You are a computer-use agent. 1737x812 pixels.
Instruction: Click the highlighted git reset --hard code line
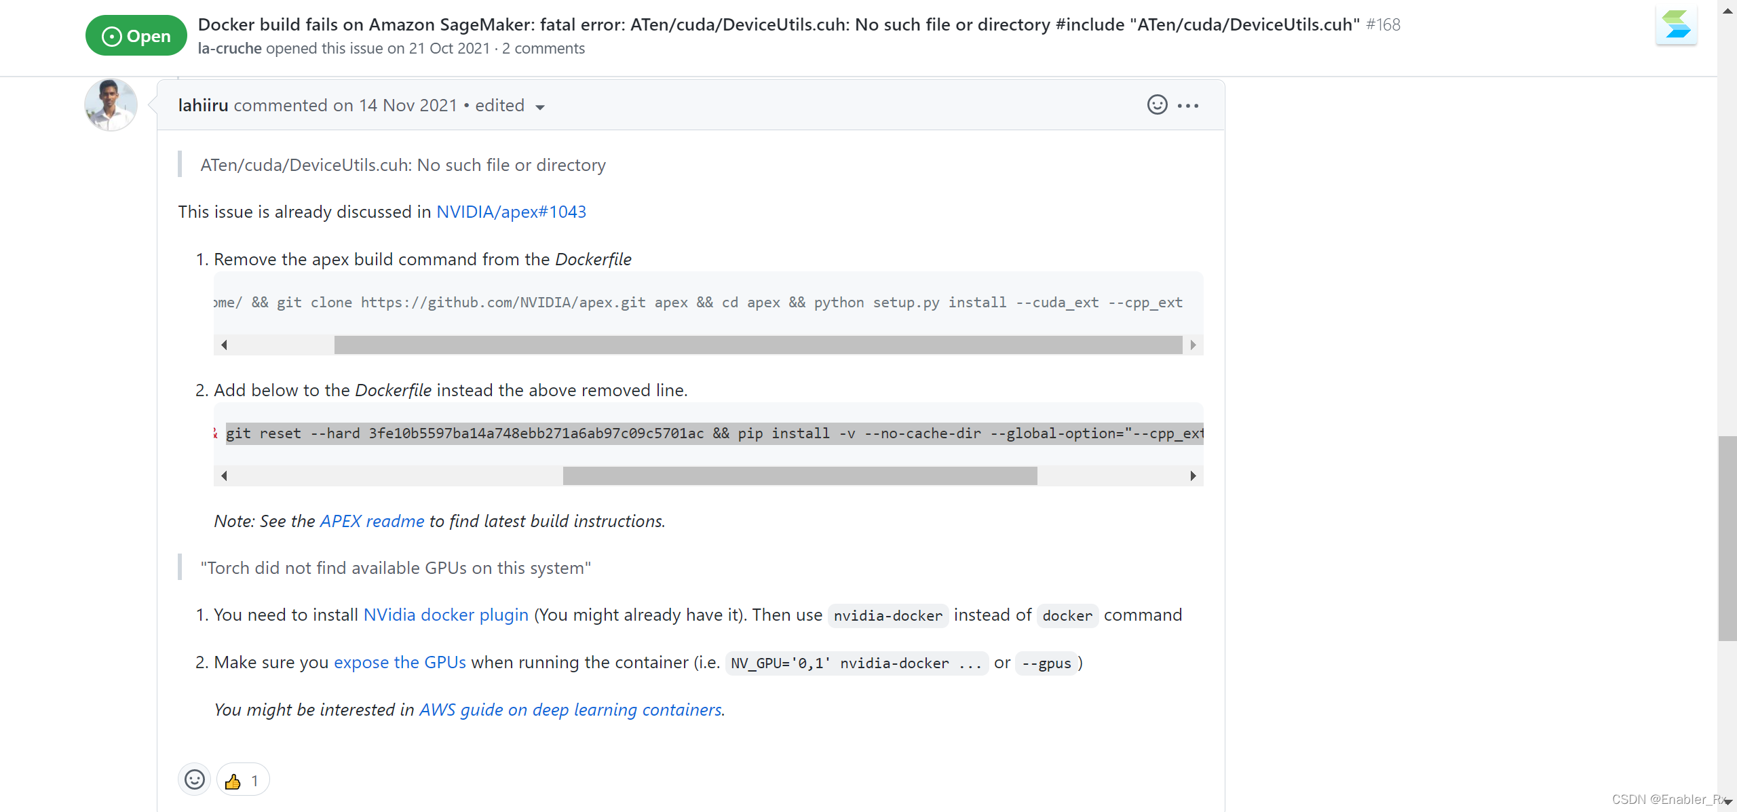tap(714, 433)
